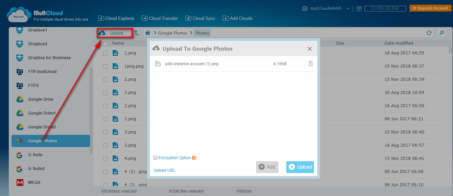Open the gift box icon in header

click(359, 8)
